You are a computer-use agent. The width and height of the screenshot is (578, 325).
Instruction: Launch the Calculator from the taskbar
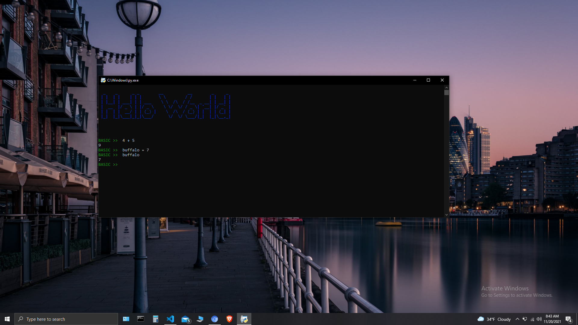point(155,319)
